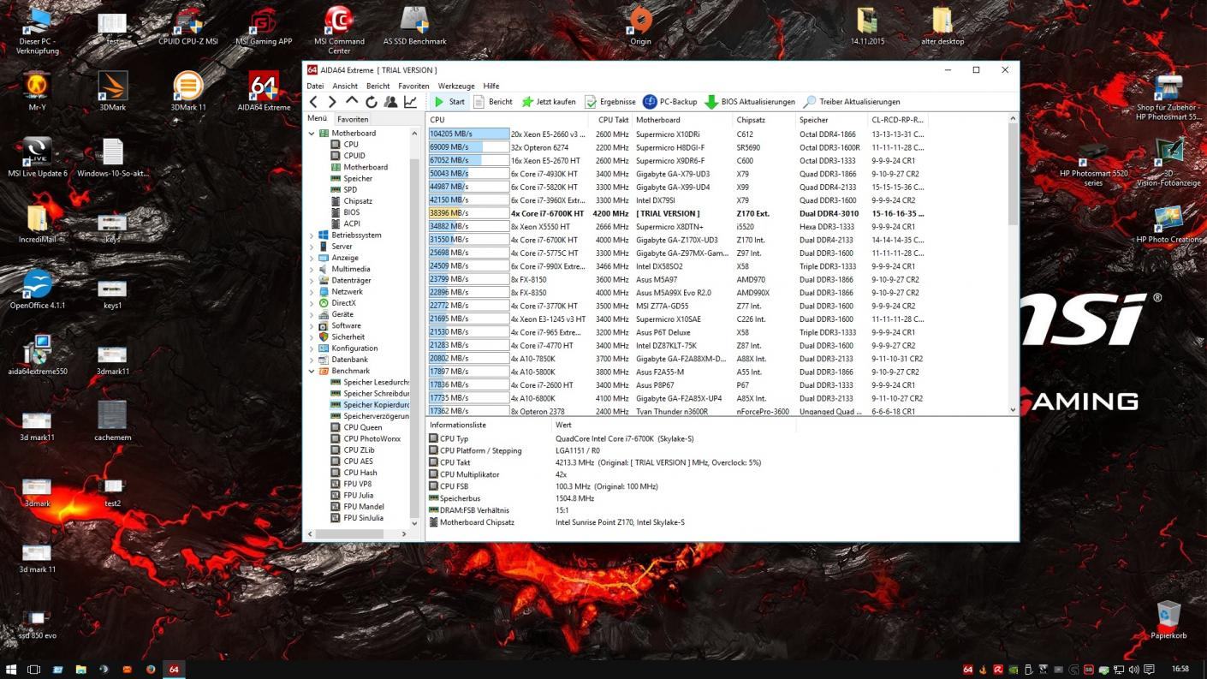Viewport: 1207px width, 679px height.
Task: Open the Origin desktop icon
Action: click(640, 27)
